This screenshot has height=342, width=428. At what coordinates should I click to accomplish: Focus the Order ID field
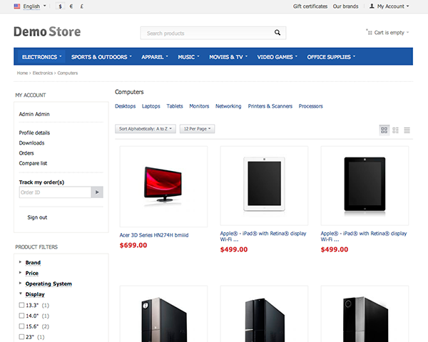point(56,192)
